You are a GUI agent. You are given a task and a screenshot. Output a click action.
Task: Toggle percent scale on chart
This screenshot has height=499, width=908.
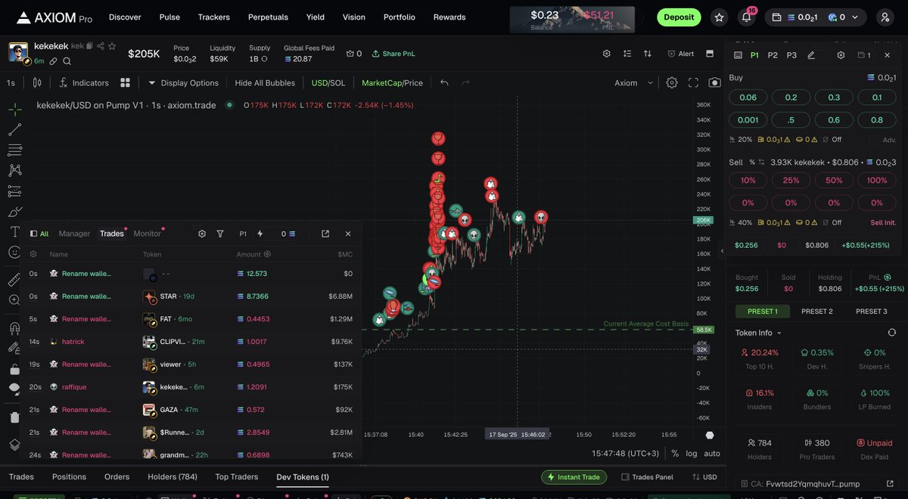pyautogui.click(x=675, y=454)
